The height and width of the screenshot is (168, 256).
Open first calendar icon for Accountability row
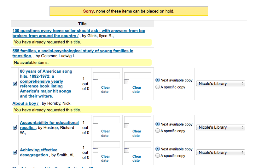click(x=96, y=126)
